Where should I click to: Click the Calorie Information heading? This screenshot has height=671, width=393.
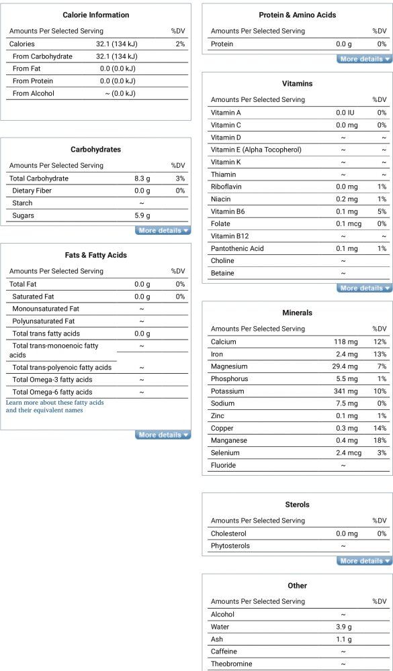pos(96,15)
